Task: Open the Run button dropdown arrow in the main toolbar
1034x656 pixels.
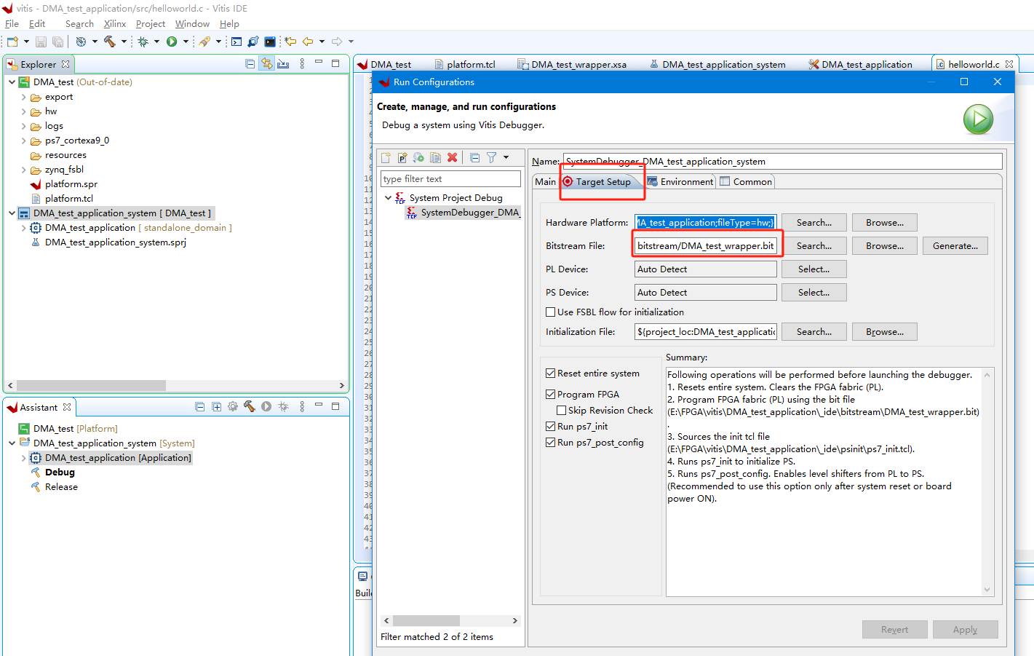Action: [x=186, y=42]
